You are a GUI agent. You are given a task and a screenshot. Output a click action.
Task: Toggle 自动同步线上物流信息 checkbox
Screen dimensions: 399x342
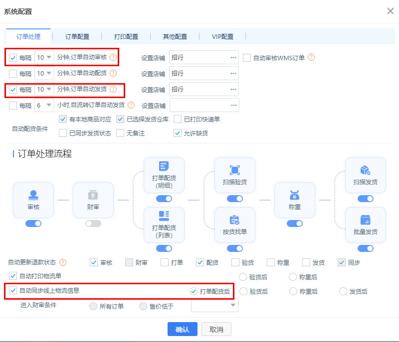(13, 290)
